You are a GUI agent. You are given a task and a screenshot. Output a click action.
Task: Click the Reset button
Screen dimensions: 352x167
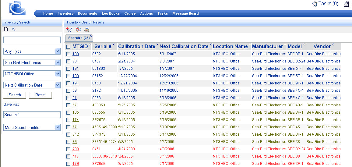click(40, 95)
